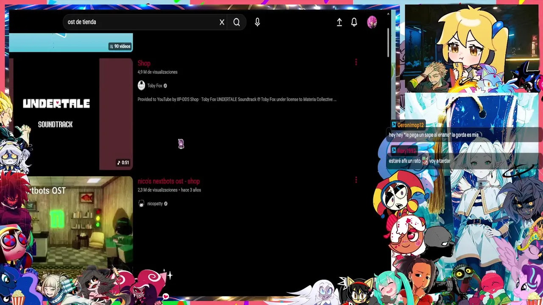Click the nicopatty channel avatar
Image resolution: width=543 pixels, height=305 pixels.
(141, 204)
